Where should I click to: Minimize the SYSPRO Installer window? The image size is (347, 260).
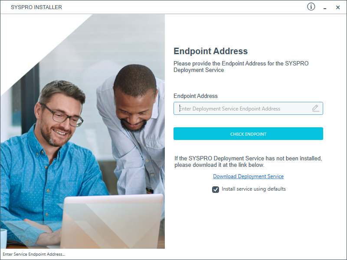(x=325, y=8)
